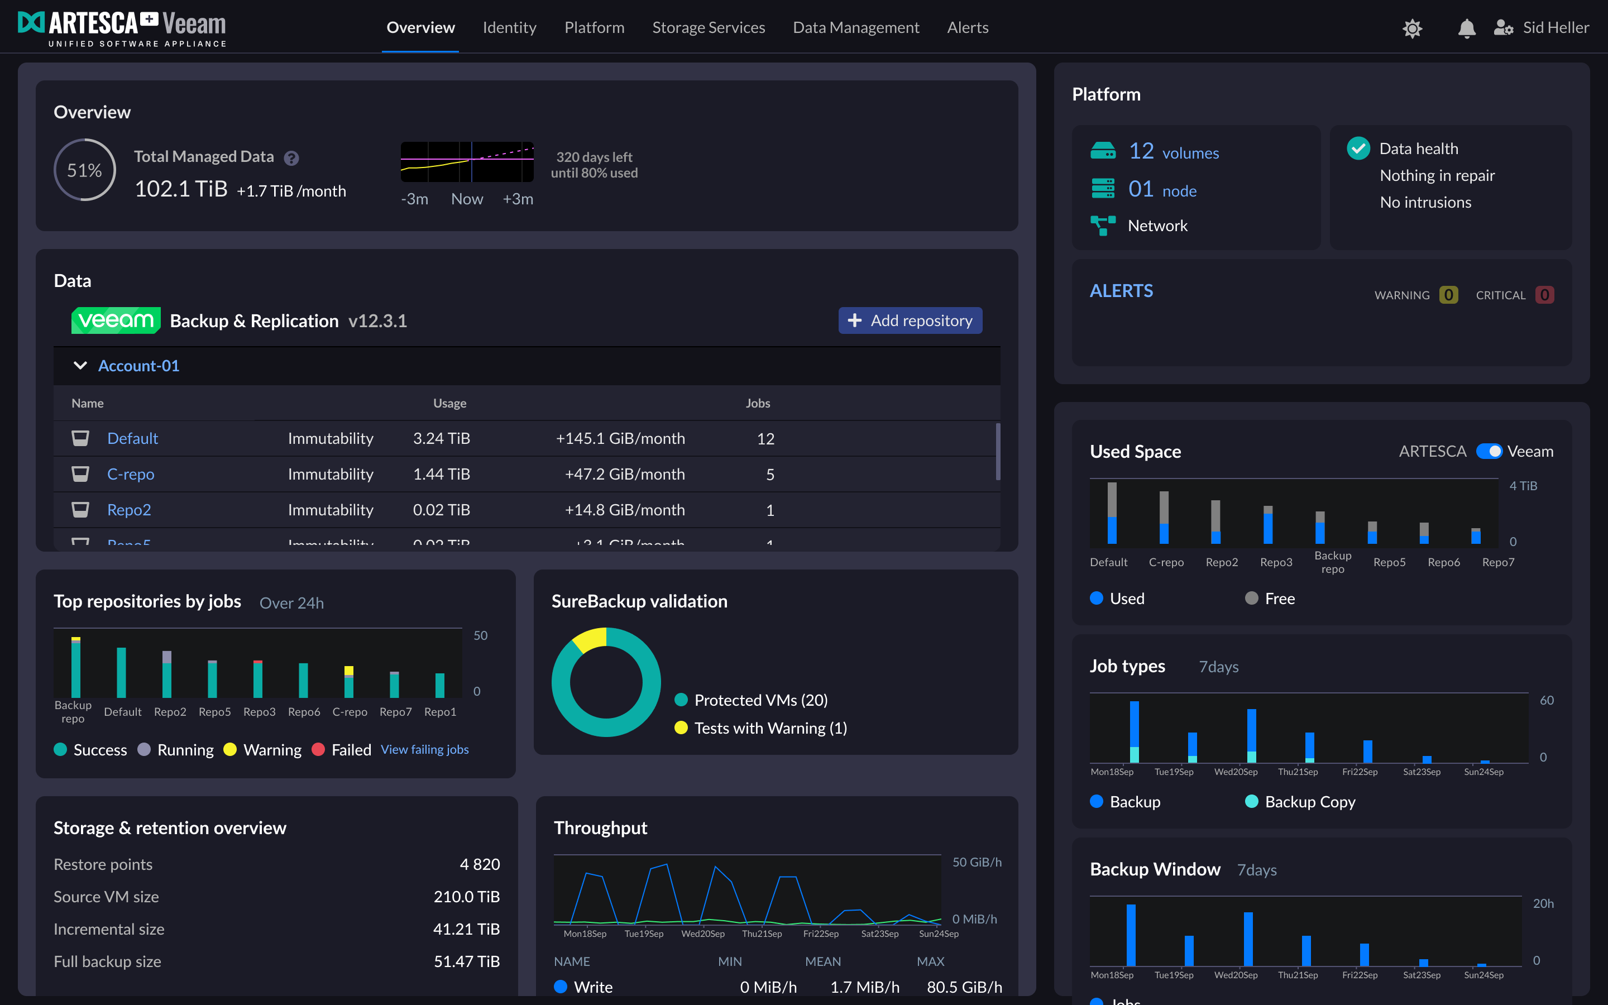Open the Platform tab
This screenshot has height=1005, width=1608.
click(594, 27)
